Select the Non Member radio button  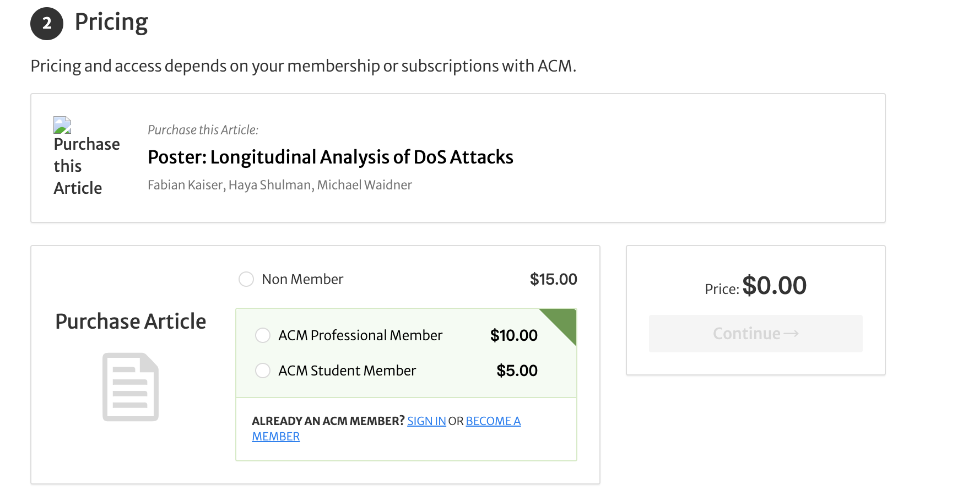[x=246, y=279]
